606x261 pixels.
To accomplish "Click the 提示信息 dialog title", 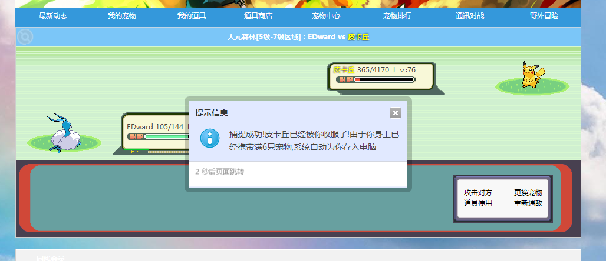I will tap(212, 113).
